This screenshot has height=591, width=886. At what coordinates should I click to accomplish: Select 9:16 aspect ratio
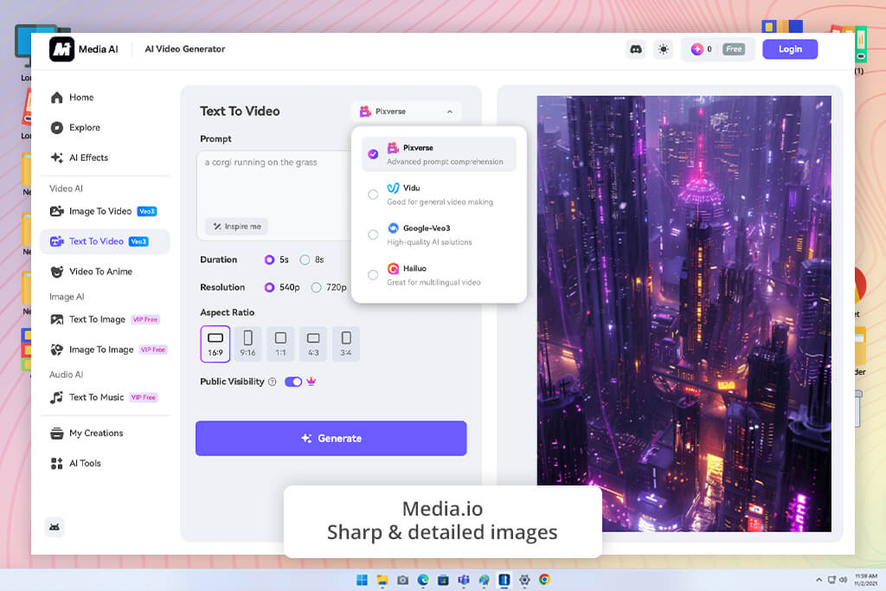247,344
